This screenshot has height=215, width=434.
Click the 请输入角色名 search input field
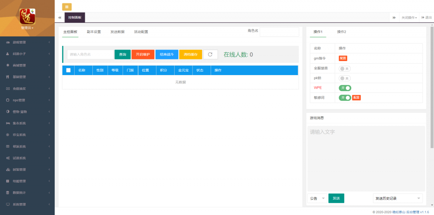click(90, 54)
